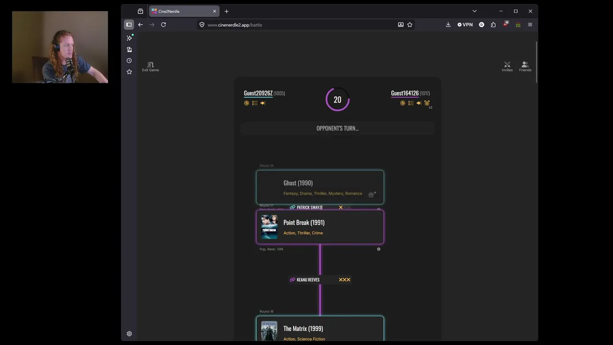
Task: Open the page settings gear icon
Action: [129, 333]
